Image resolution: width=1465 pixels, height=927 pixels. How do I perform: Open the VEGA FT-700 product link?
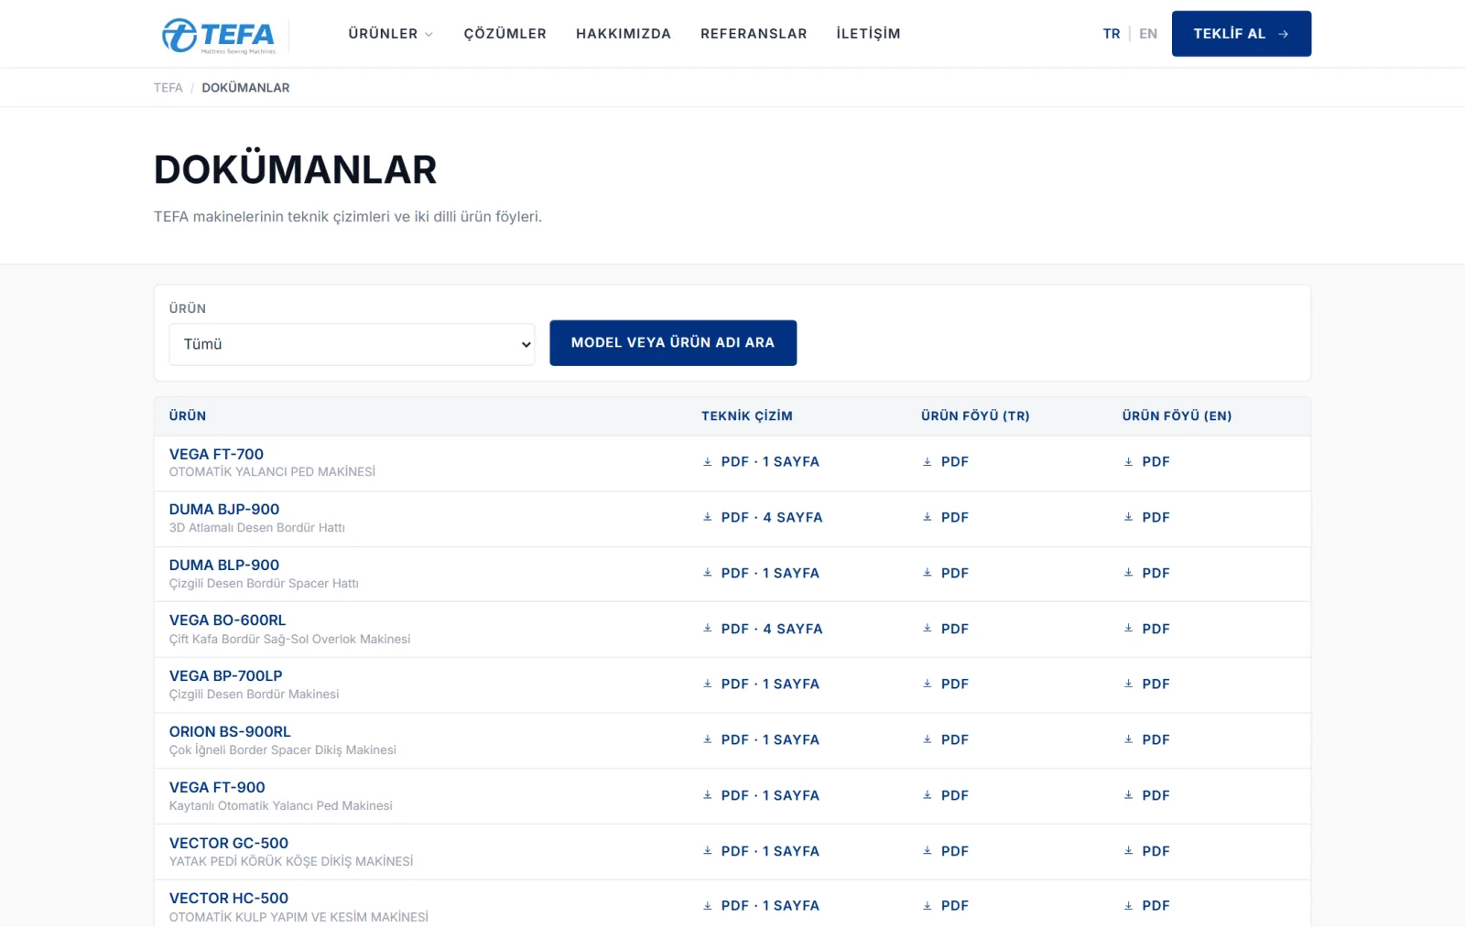[216, 454]
